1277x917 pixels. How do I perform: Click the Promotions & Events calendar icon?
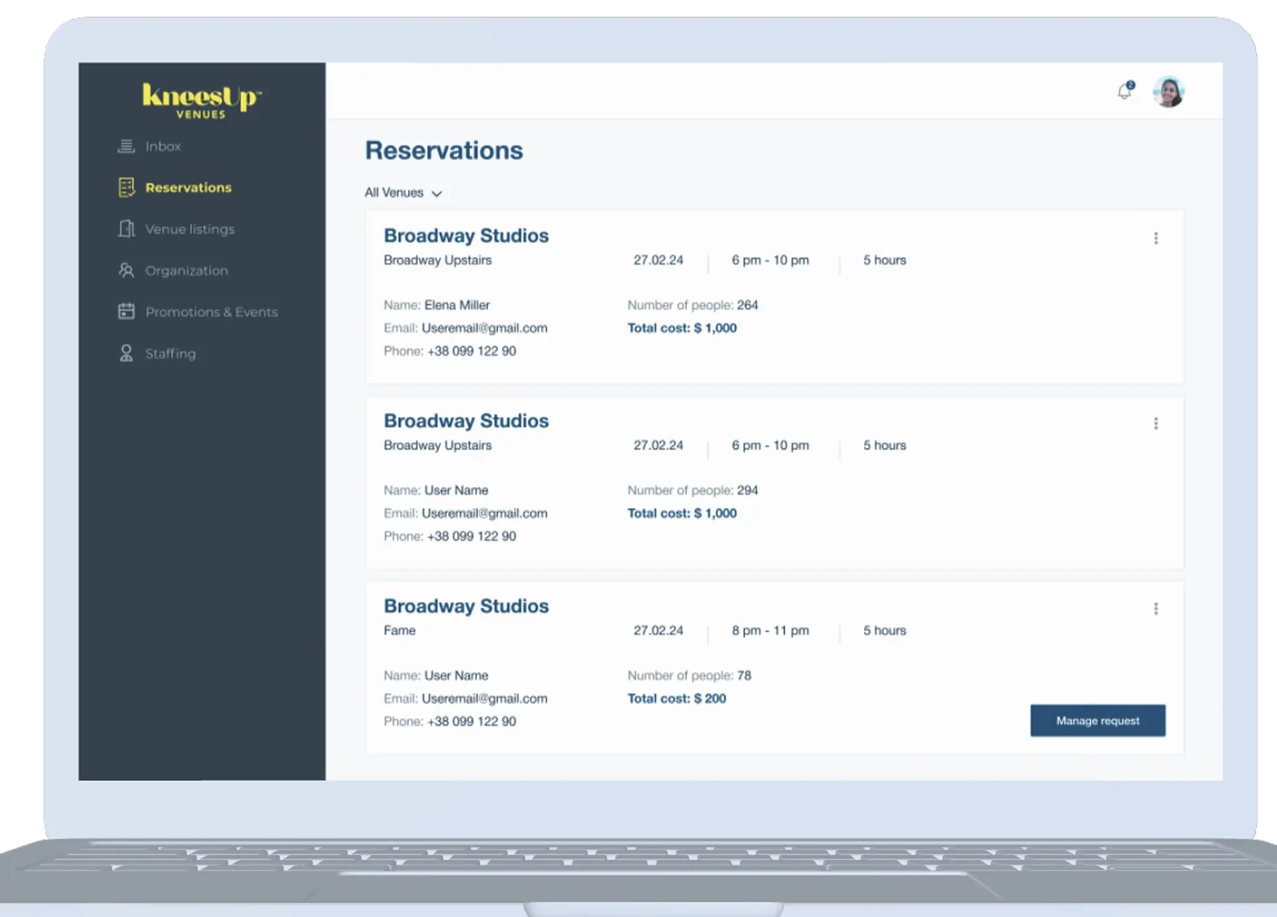click(126, 312)
